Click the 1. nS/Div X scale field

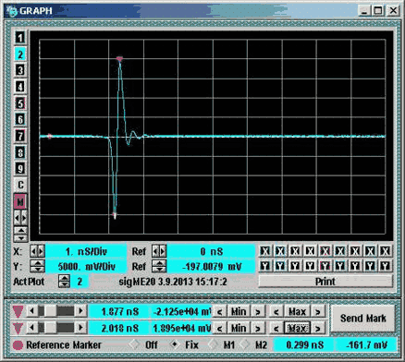point(86,251)
